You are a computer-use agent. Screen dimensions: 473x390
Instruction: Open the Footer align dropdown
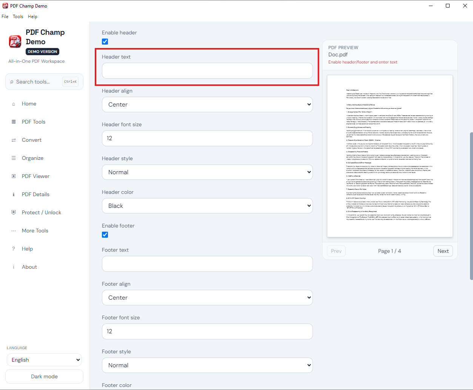pyautogui.click(x=207, y=297)
